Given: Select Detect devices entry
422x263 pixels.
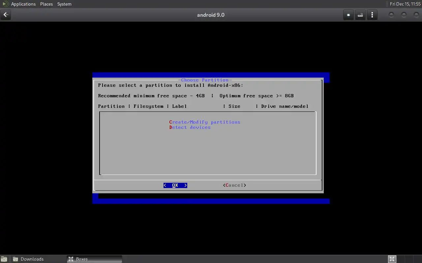Looking at the screenshot, I should click(190, 127).
